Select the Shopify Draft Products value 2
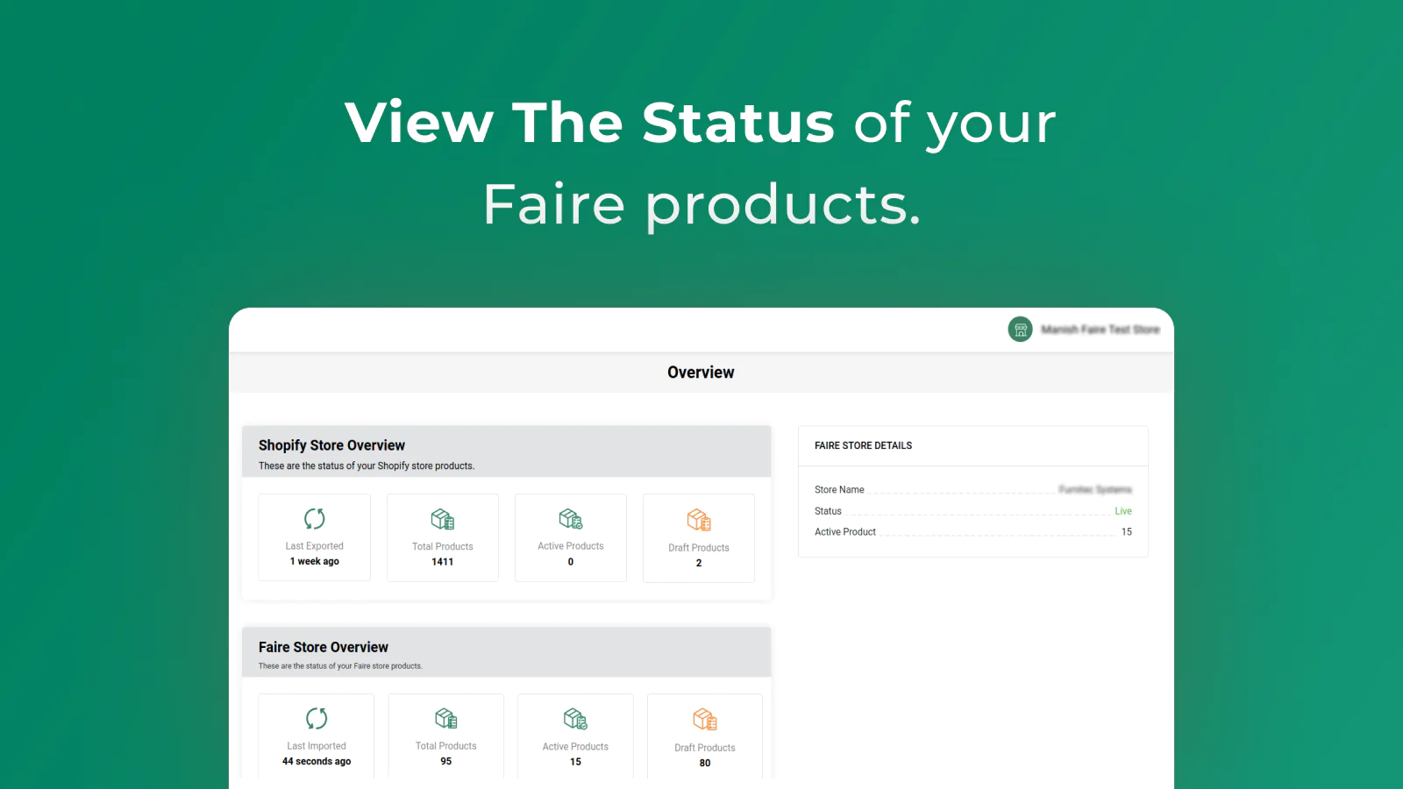1403x789 pixels. (699, 564)
